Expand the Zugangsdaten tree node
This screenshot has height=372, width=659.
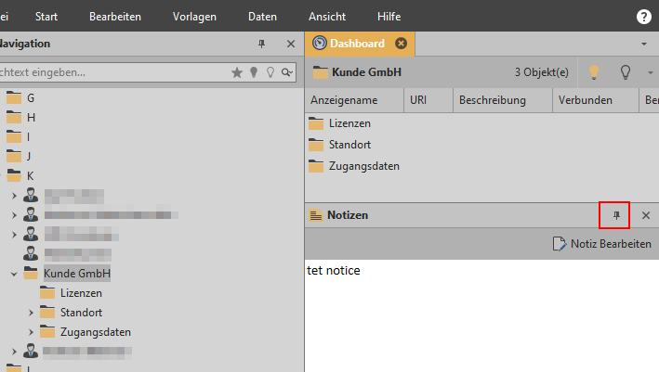pyautogui.click(x=31, y=332)
